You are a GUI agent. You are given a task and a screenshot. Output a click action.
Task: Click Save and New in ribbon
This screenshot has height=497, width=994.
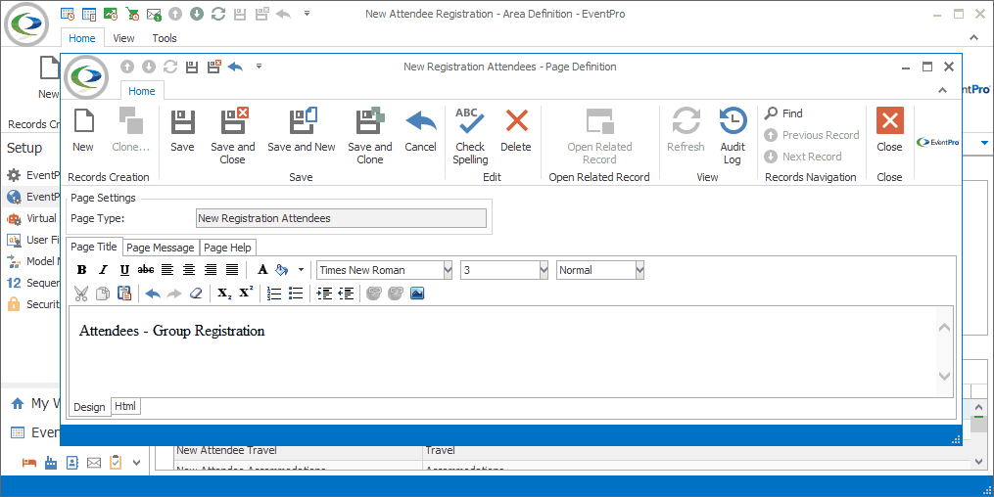click(x=301, y=131)
